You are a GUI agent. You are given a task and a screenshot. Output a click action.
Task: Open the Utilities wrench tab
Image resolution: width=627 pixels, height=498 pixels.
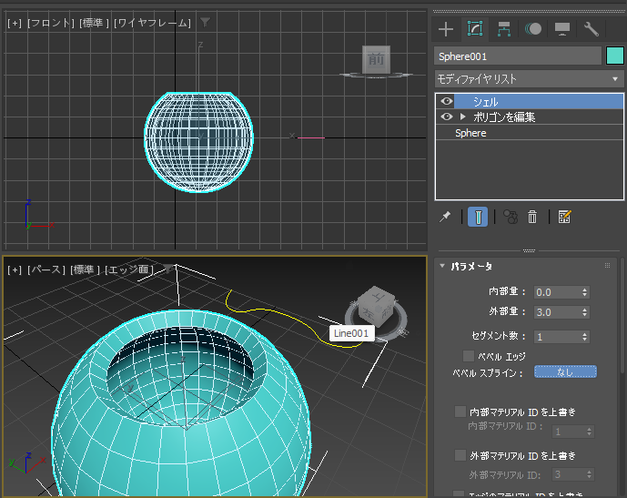591,29
